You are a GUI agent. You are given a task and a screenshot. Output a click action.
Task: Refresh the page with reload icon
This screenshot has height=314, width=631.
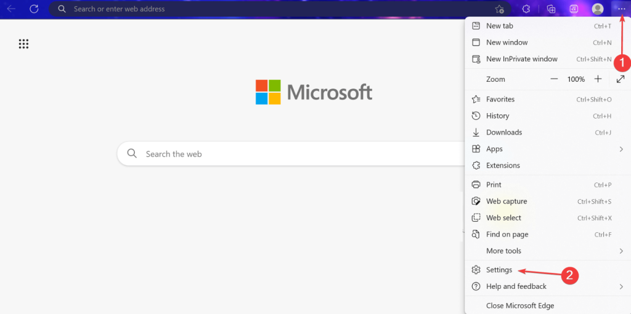click(x=35, y=9)
